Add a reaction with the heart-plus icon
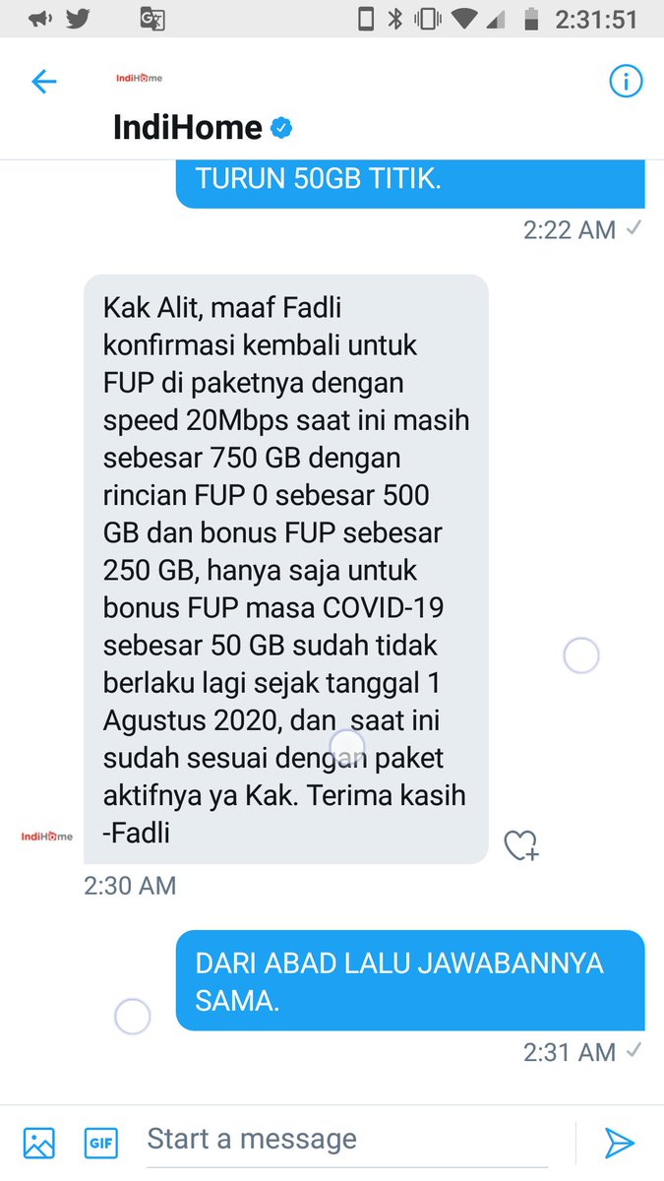Screen dimensions: 664x1181 pos(520,845)
